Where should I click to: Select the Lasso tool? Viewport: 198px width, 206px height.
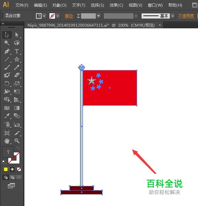[x=17, y=43]
